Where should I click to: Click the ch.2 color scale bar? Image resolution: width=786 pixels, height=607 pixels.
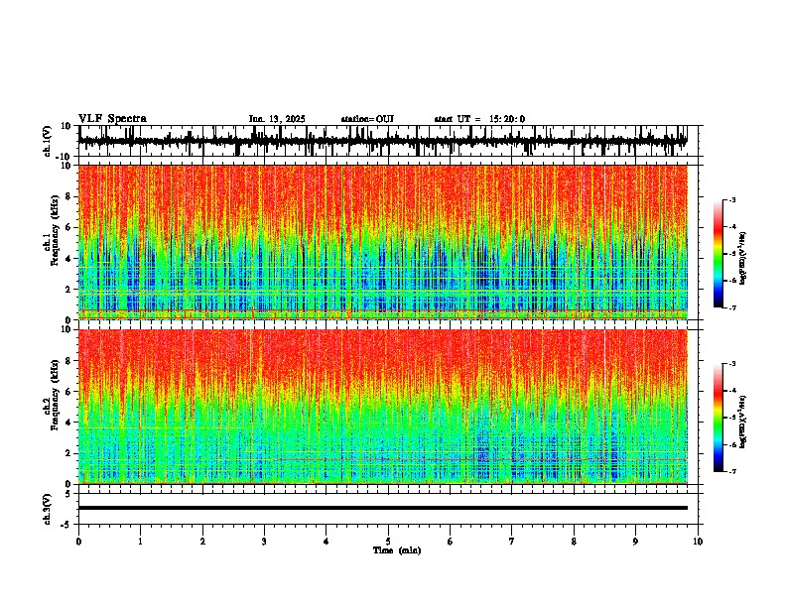[x=718, y=418]
